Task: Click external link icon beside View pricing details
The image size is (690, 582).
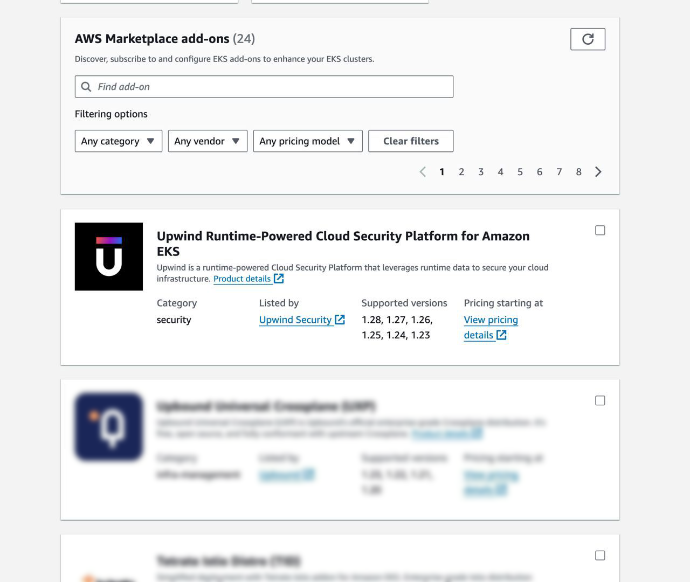Action: [501, 335]
